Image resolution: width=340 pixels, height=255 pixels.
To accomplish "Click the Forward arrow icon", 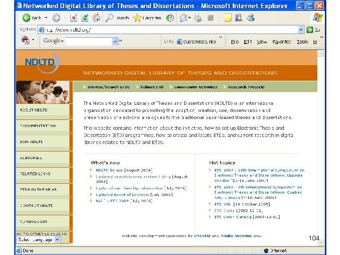I will [56, 18].
